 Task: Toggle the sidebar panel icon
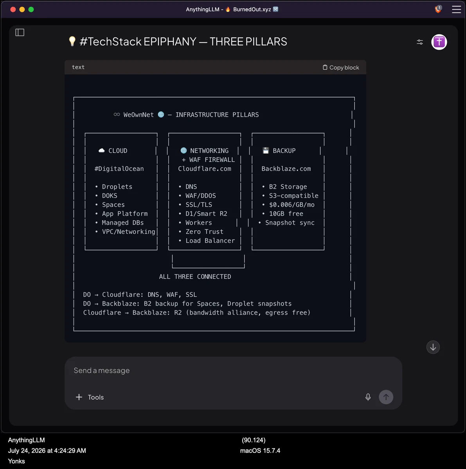pyautogui.click(x=20, y=32)
